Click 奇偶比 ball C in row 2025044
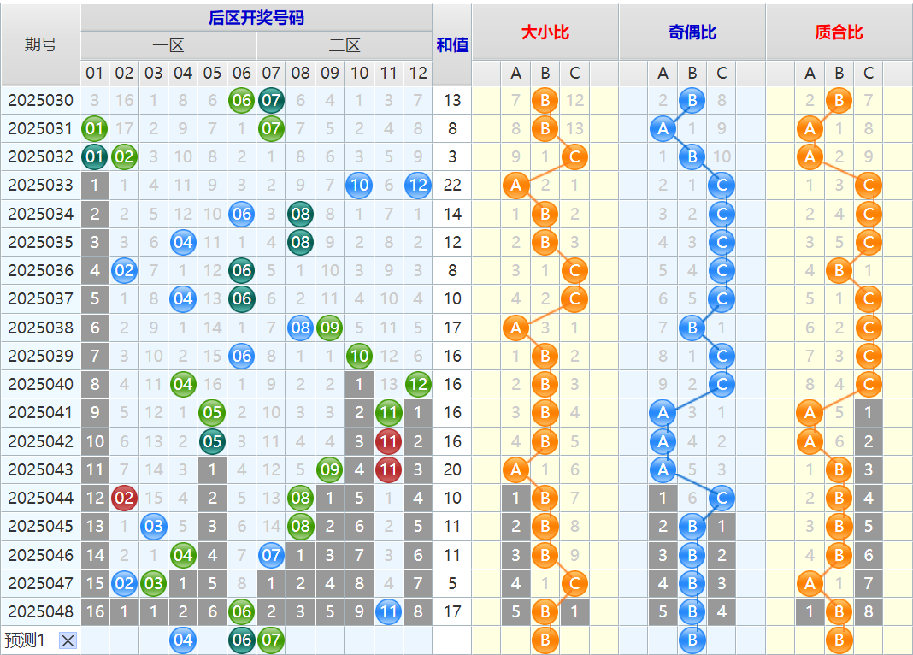913x655 pixels. (x=722, y=498)
